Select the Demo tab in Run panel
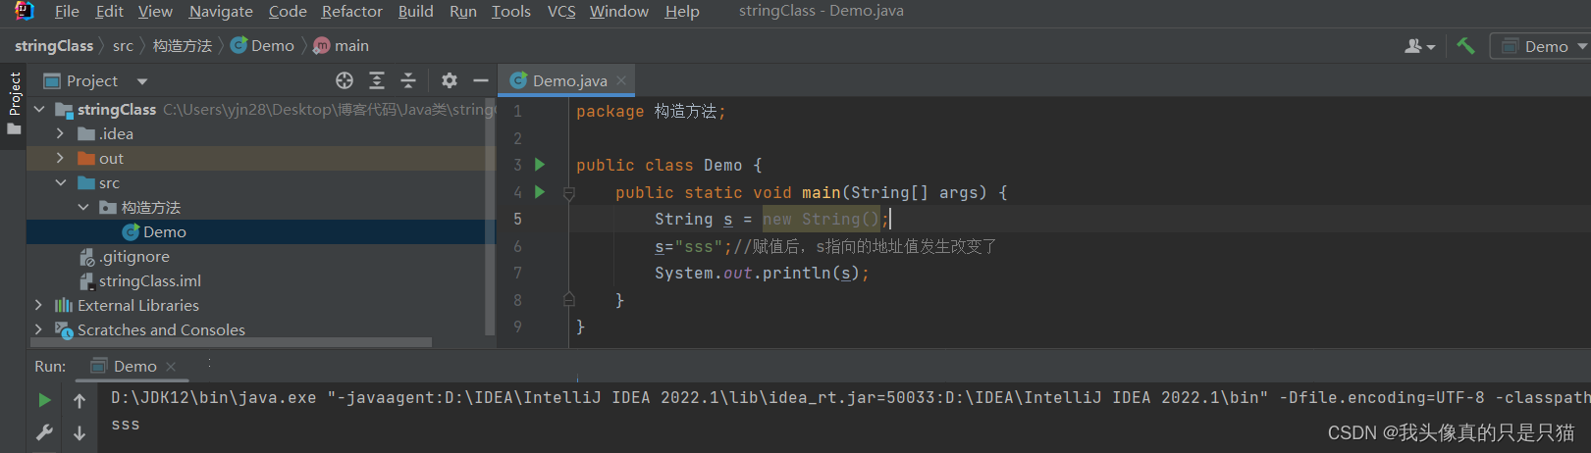1591x453 pixels. coord(134,366)
